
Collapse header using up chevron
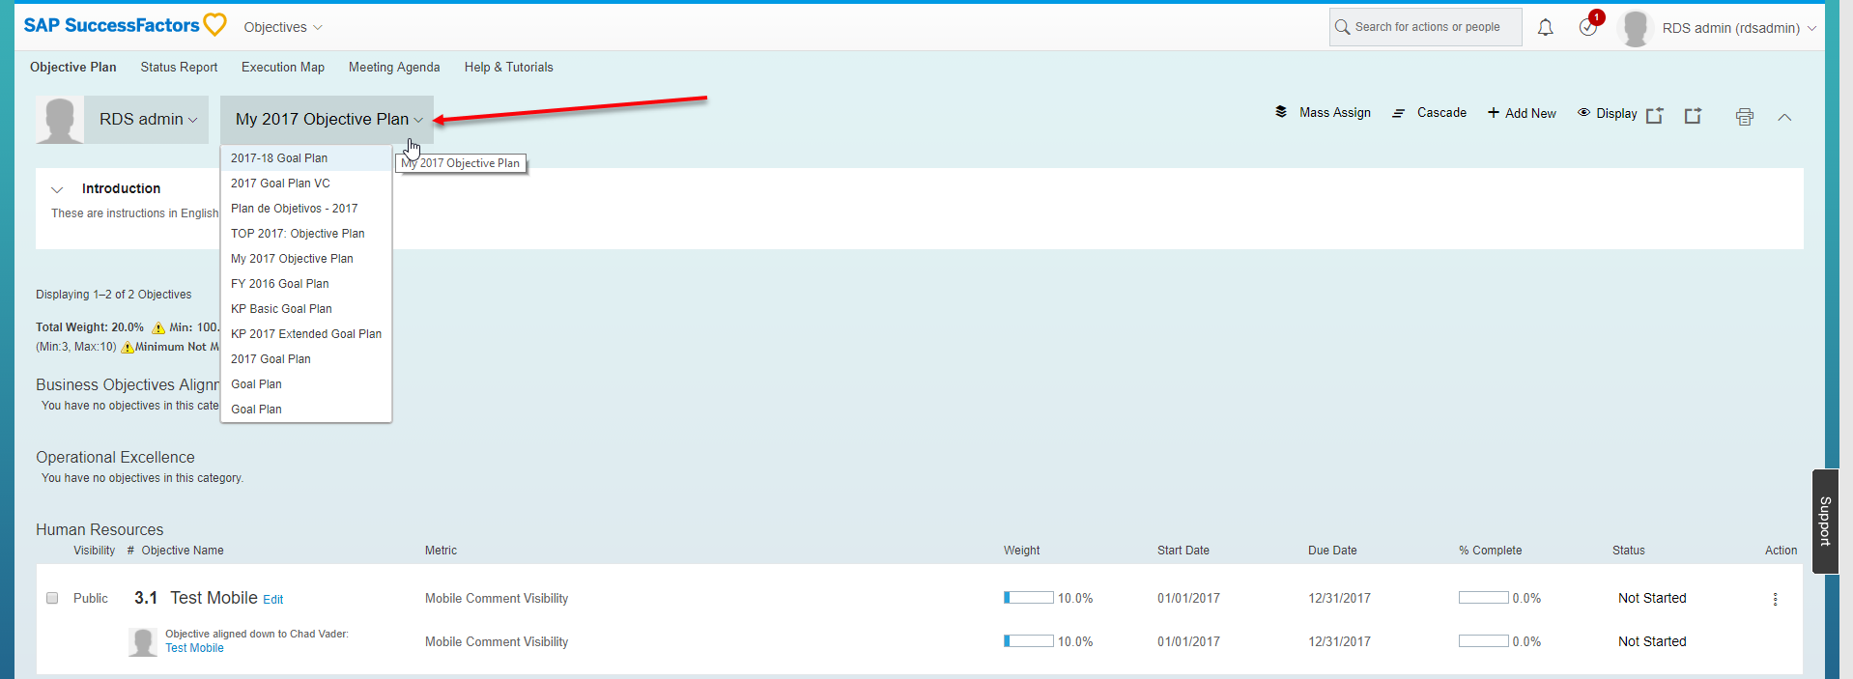(x=1784, y=117)
